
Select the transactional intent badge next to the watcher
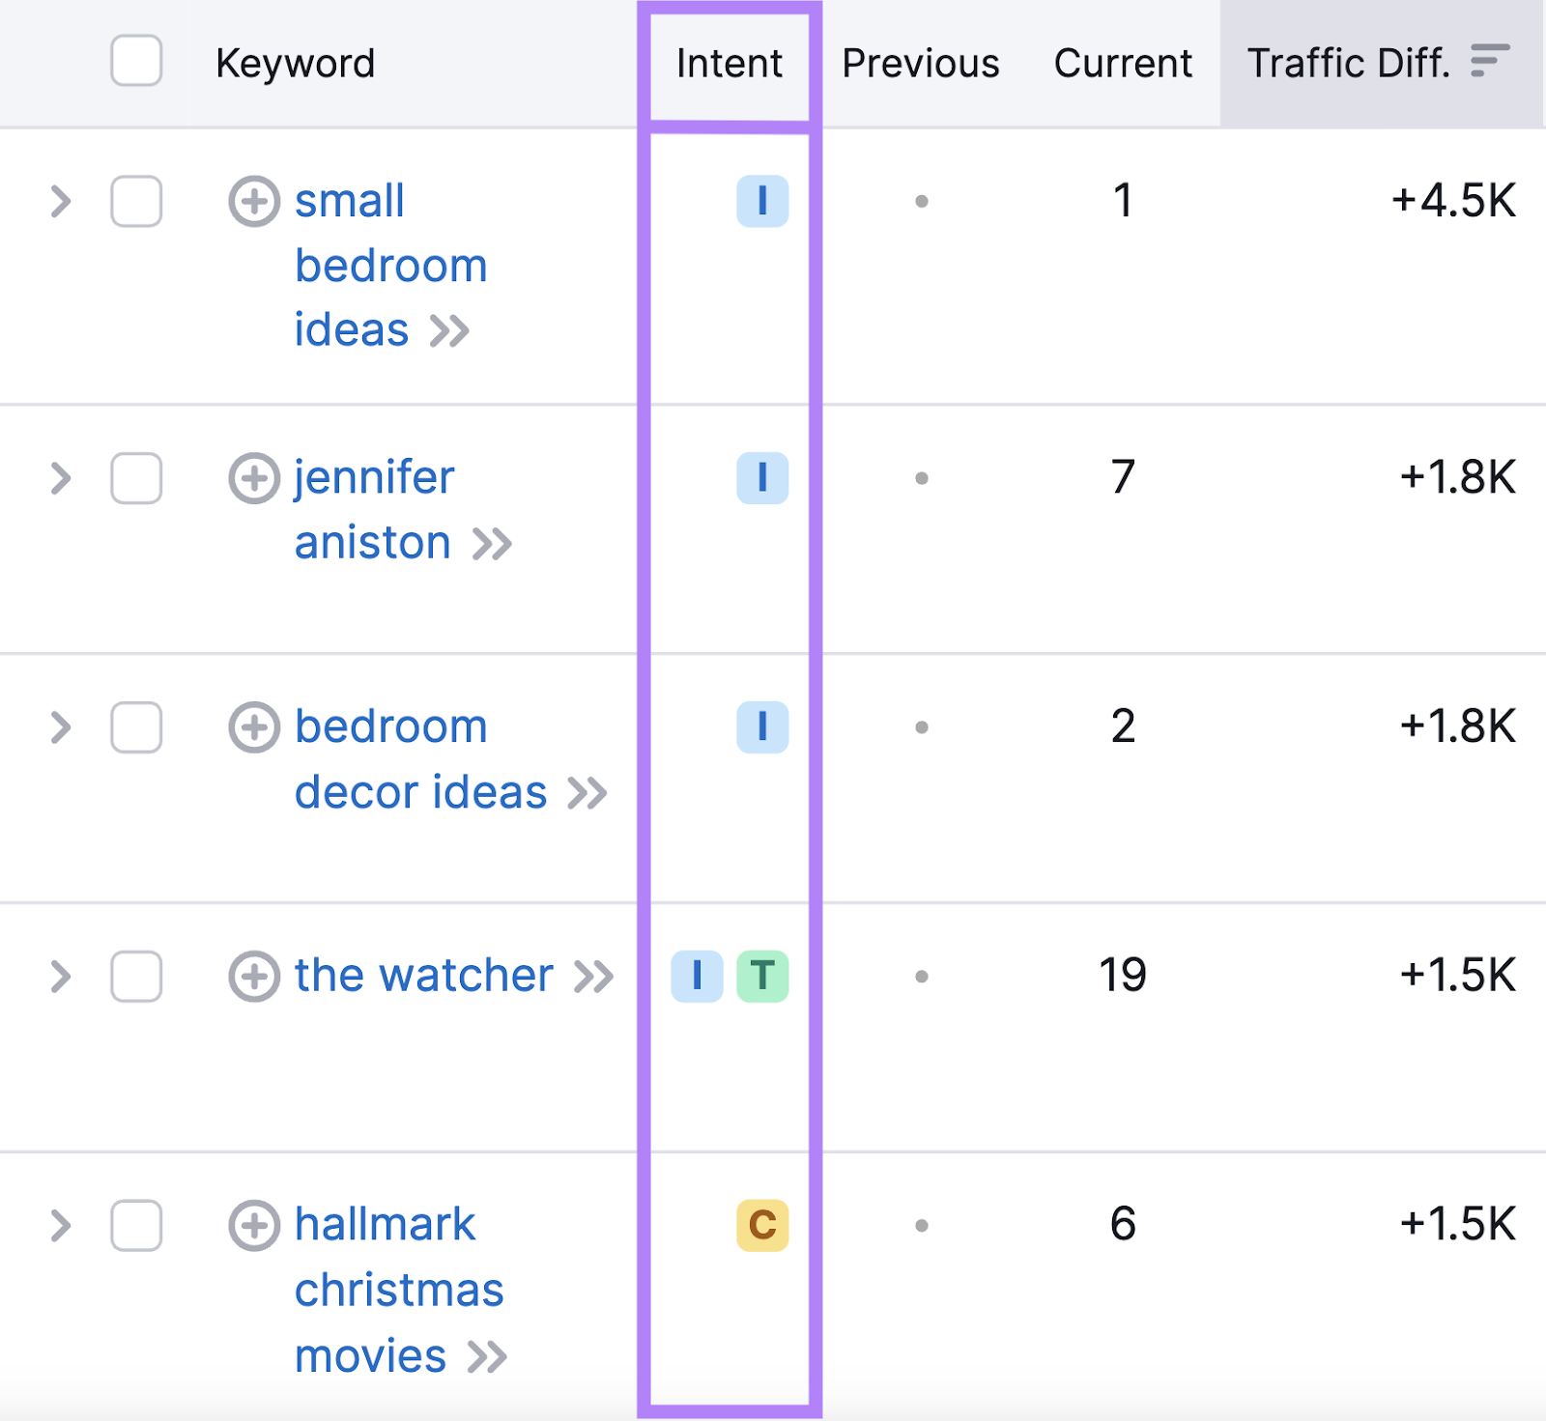(x=762, y=977)
